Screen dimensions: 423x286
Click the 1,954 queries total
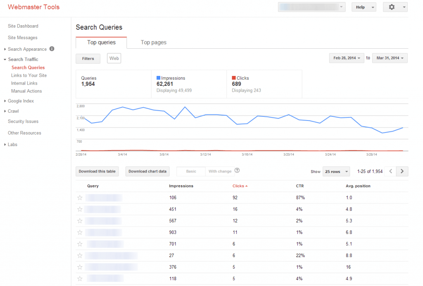pos(88,84)
